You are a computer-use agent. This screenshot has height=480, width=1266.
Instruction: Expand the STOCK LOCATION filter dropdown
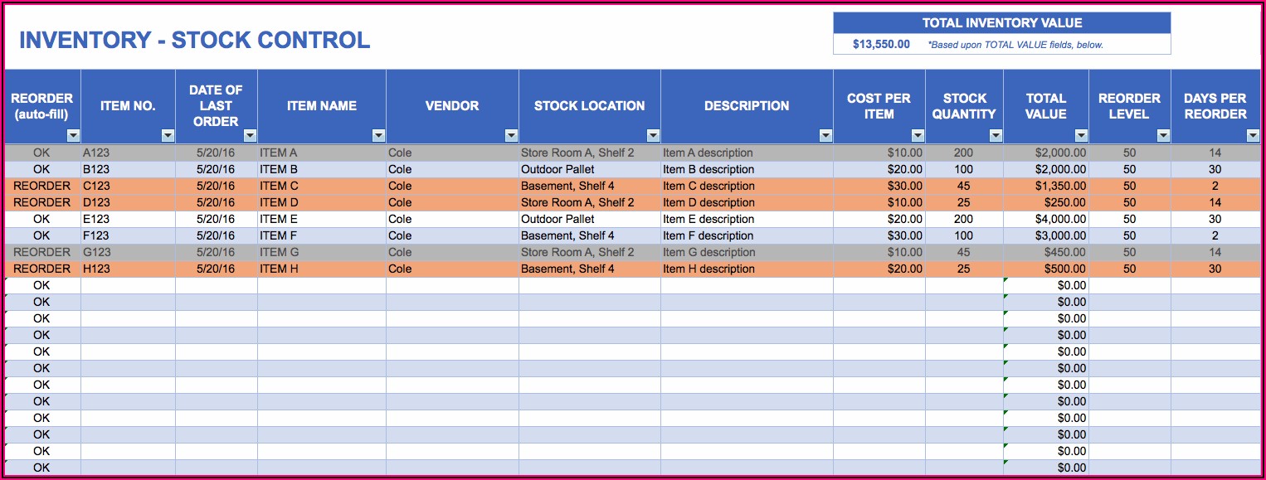(653, 135)
